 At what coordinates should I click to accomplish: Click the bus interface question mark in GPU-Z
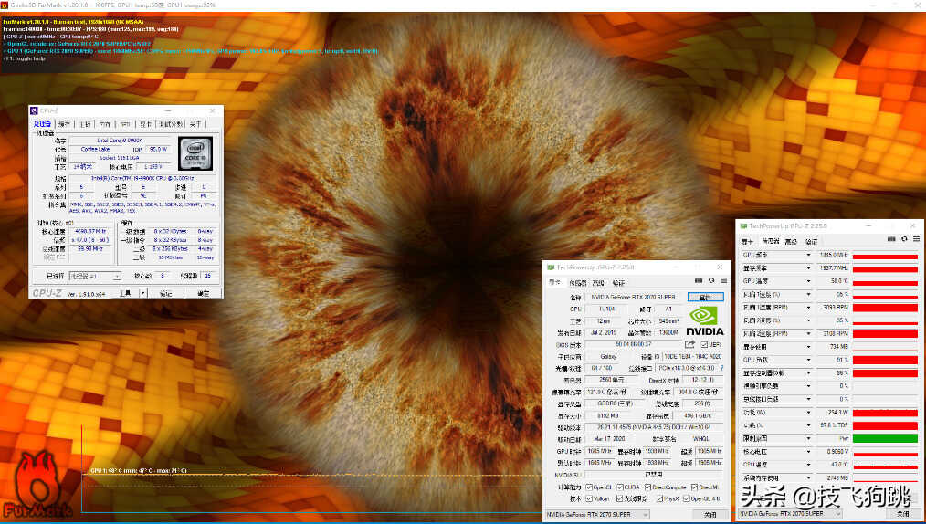click(721, 368)
